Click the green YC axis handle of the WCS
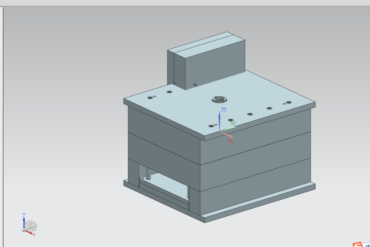370x247 pixels. click(228, 129)
